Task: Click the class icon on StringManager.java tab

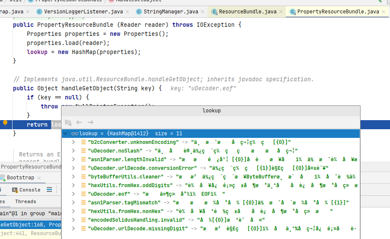Action: click(x=139, y=12)
